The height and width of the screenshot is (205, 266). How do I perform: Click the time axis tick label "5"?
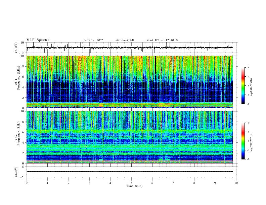131,183
